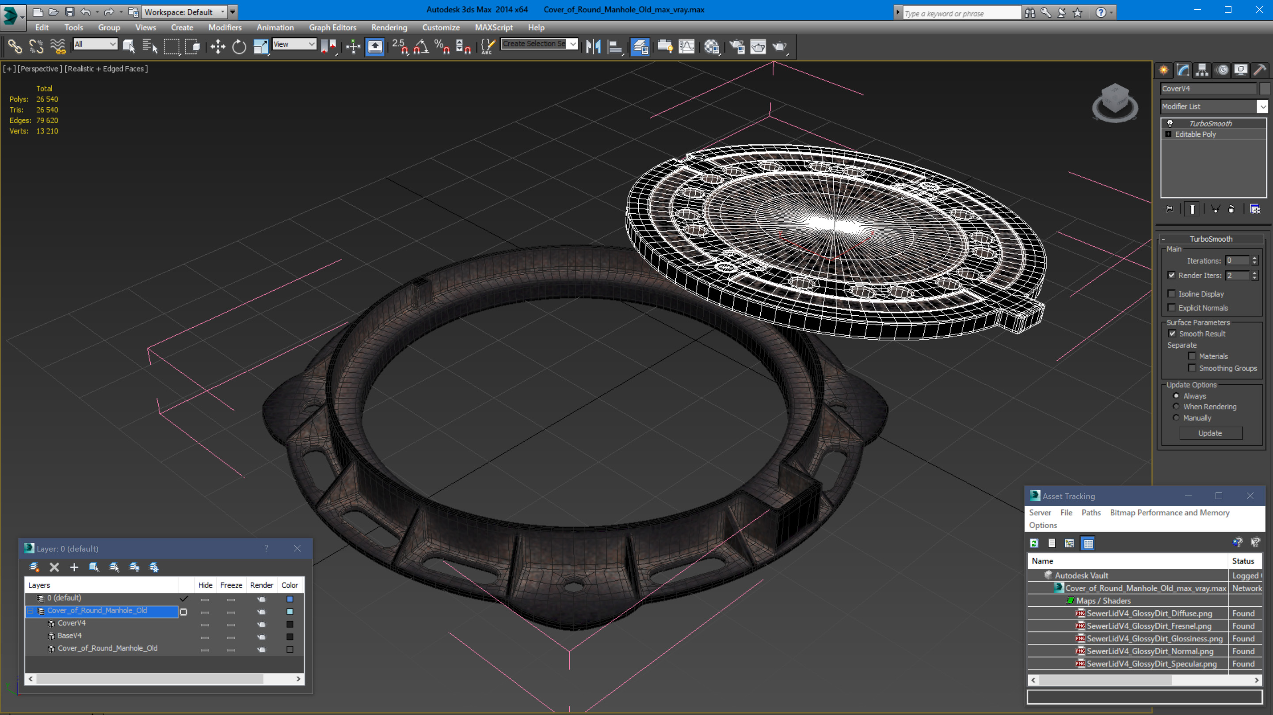1273x715 pixels.
Task: Click the object color swatch beside CoverV4 name
Action: [1265, 88]
